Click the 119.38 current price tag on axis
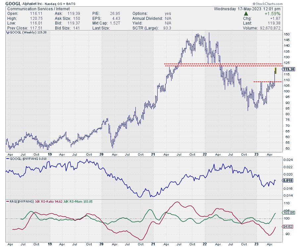298x247 pixels. click(289, 69)
